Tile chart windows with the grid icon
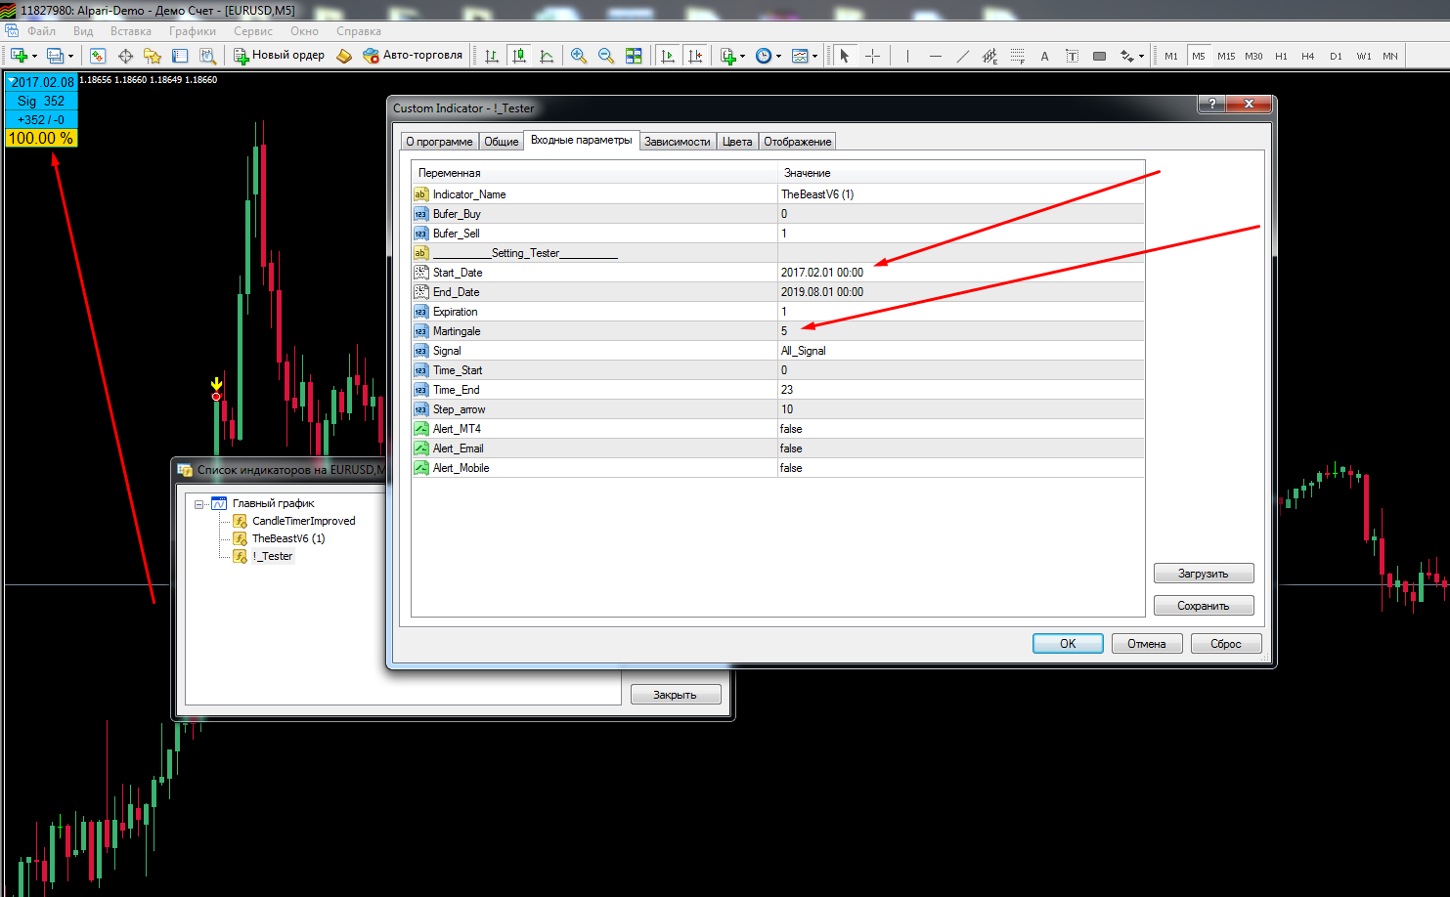Image resolution: width=1450 pixels, height=897 pixels. point(634,56)
